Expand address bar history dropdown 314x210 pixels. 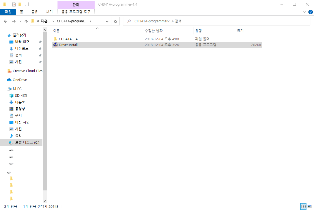(107, 21)
